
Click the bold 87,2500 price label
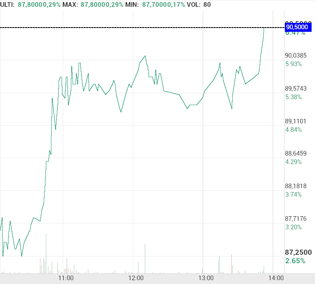(x=298, y=252)
